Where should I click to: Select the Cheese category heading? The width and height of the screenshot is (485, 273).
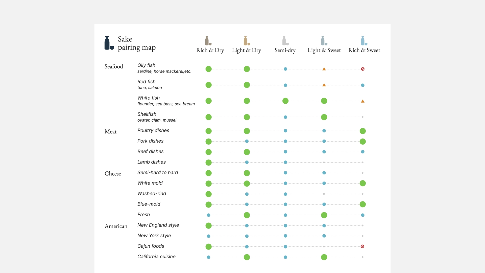[113, 174]
